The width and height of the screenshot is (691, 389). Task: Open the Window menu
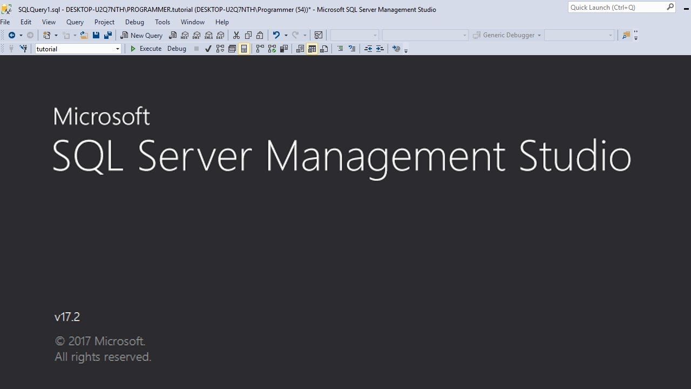[x=193, y=22]
